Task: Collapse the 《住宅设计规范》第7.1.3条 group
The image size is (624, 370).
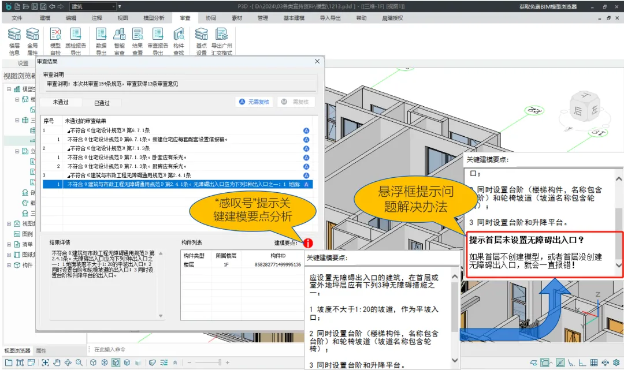Action: point(68,148)
